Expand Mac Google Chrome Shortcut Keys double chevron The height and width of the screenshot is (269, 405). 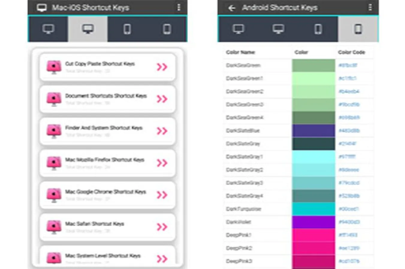(x=162, y=195)
